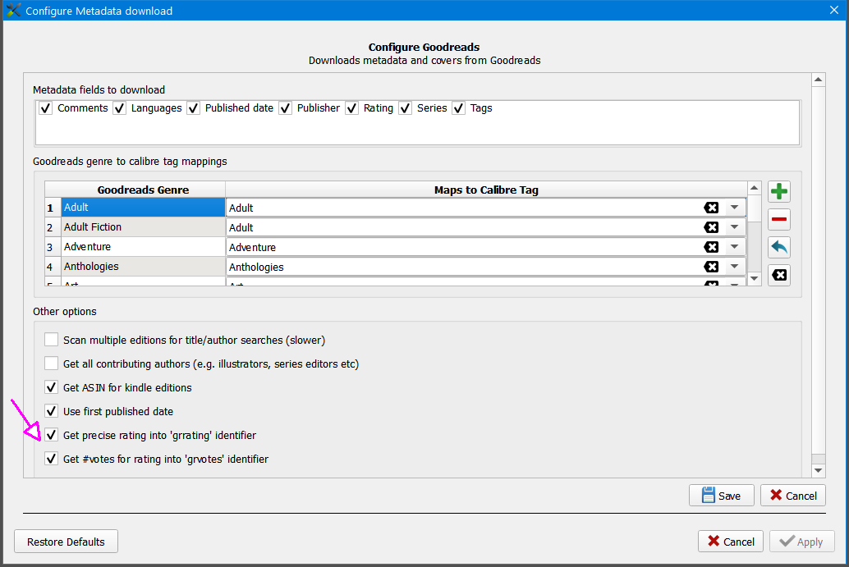Clear the Adult Fiction row tag field
The width and height of the screenshot is (849, 567).
click(711, 227)
